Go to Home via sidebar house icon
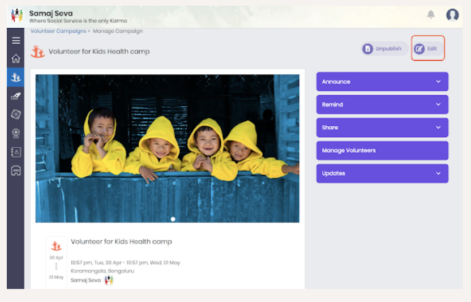This screenshot has height=302, width=471. point(16,58)
